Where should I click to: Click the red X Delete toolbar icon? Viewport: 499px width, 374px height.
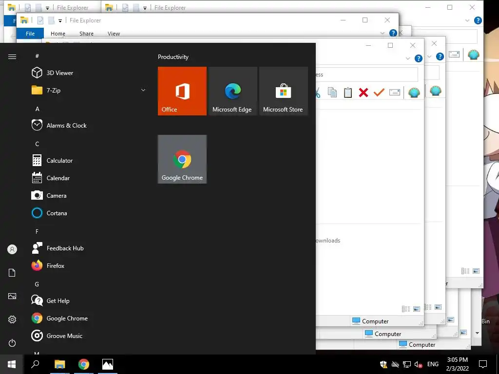(364, 92)
